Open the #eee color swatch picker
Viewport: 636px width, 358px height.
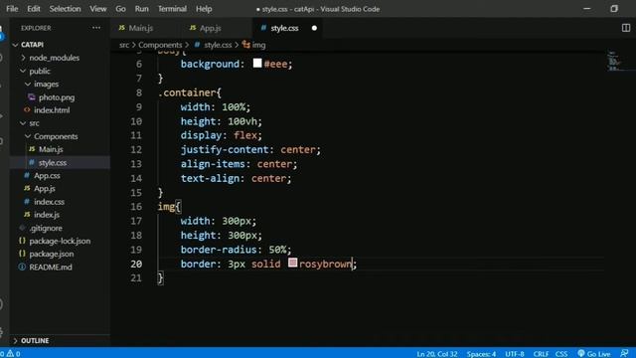pyautogui.click(x=257, y=64)
